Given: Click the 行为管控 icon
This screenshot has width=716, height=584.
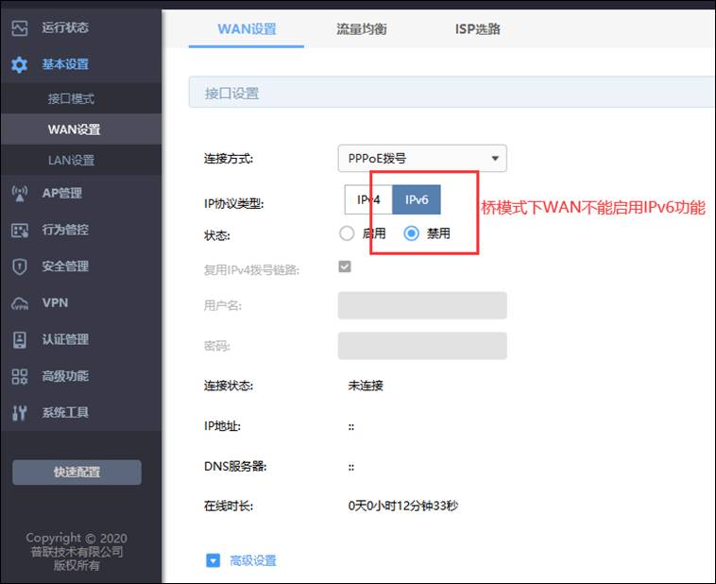Looking at the screenshot, I should (x=20, y=230).
